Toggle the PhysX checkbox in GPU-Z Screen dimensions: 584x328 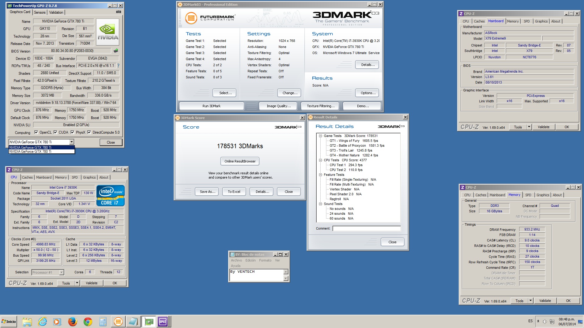click(72, 132)
